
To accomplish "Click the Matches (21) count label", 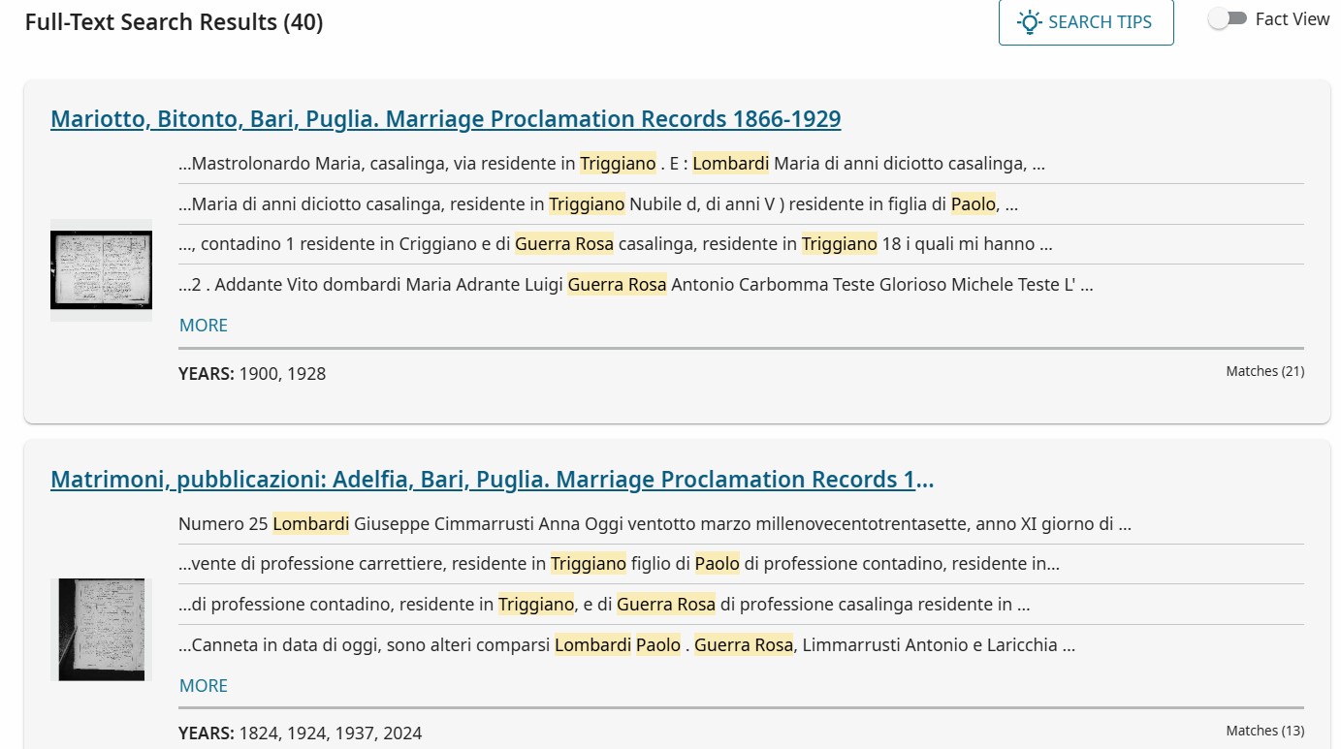I will point(1264,371).
